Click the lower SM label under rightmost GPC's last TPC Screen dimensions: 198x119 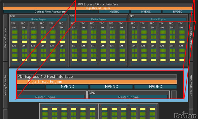tap(181, 46)
